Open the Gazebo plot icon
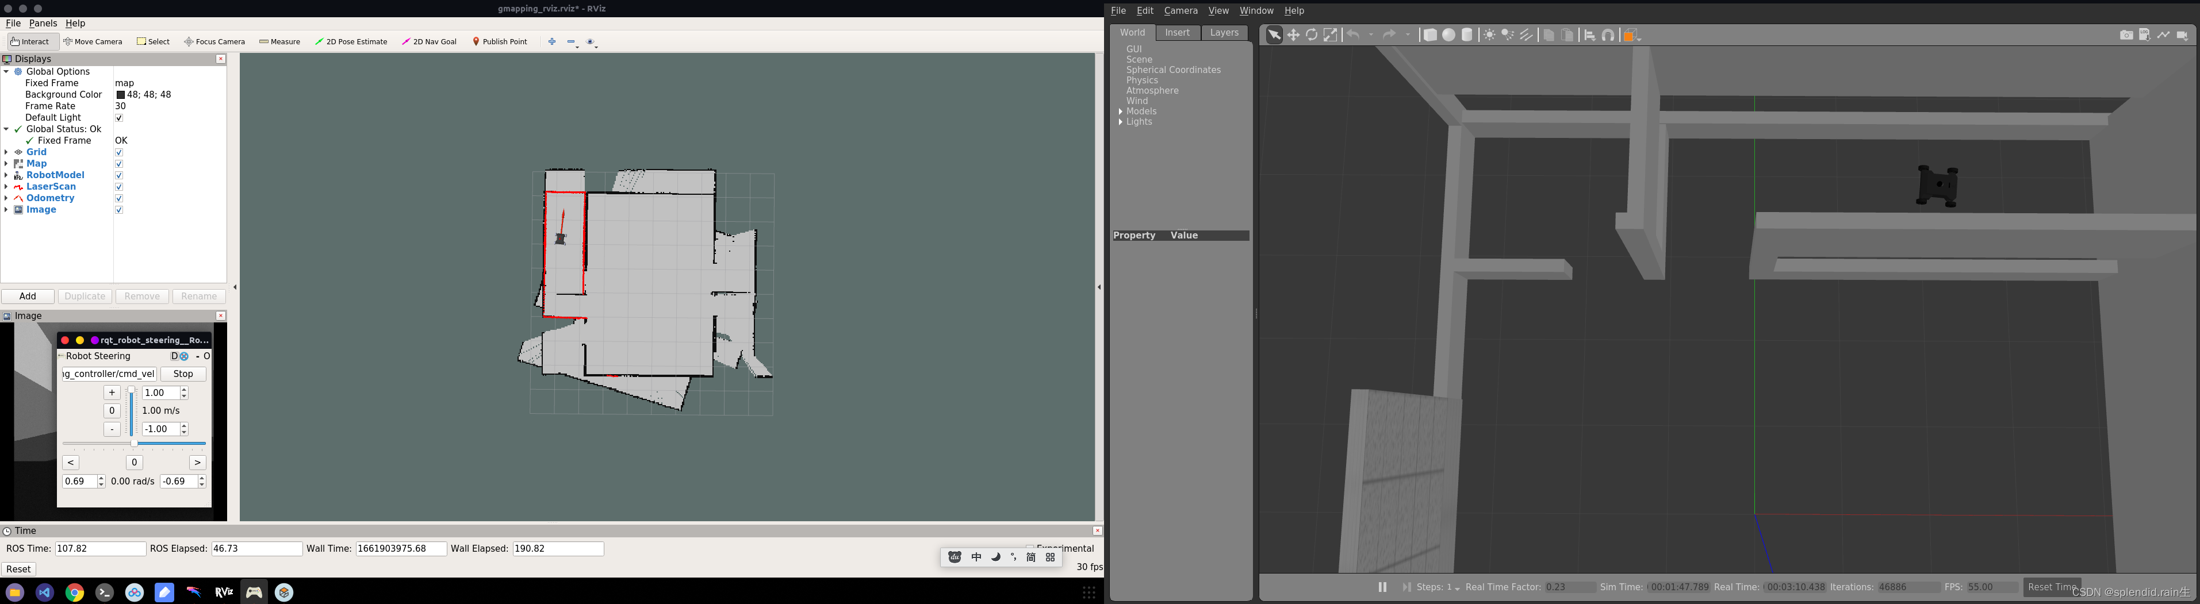2200x604 pixels. pos(2163,35)
